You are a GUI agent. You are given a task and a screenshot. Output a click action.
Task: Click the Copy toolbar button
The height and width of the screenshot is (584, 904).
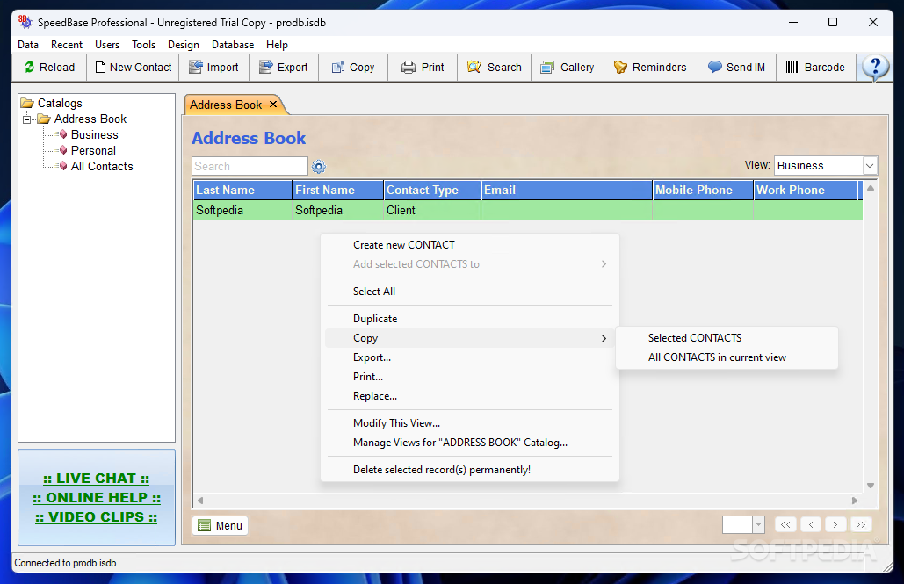pyautogui.click(x=353, y=68)
